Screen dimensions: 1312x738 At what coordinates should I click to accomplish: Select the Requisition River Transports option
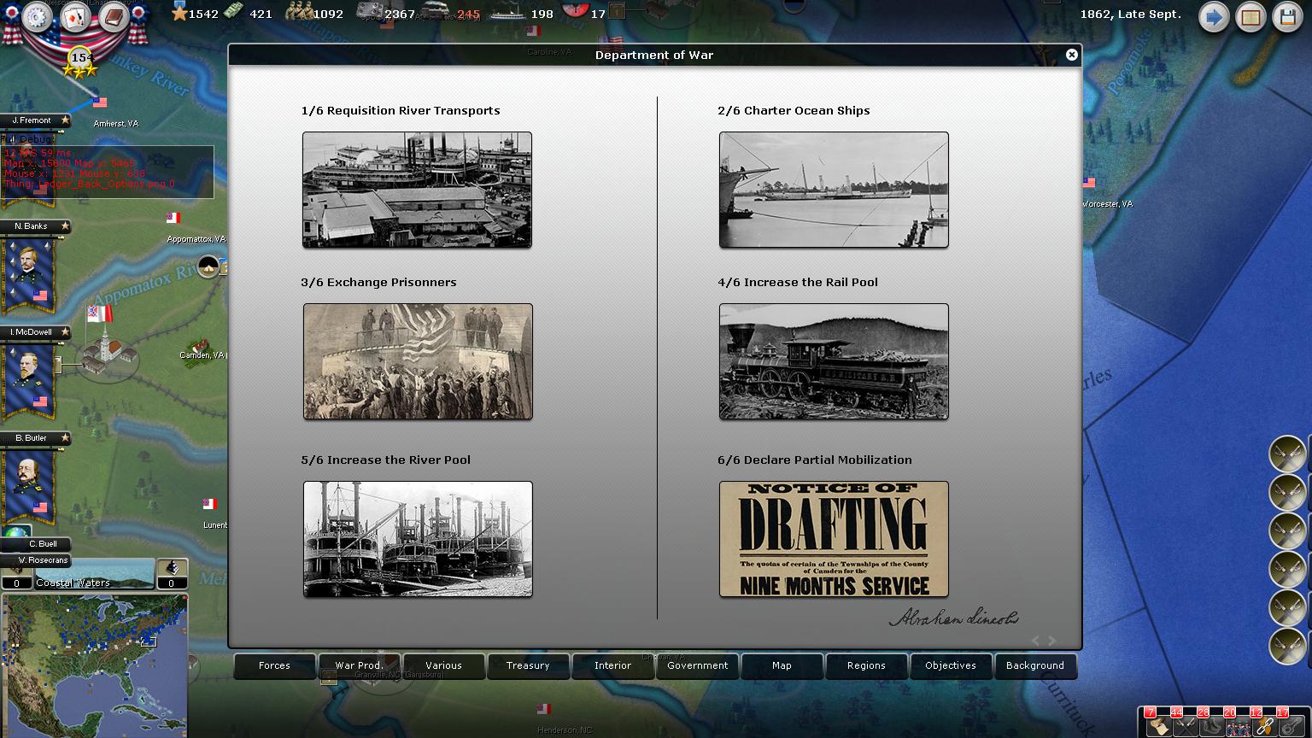[417, 190]
